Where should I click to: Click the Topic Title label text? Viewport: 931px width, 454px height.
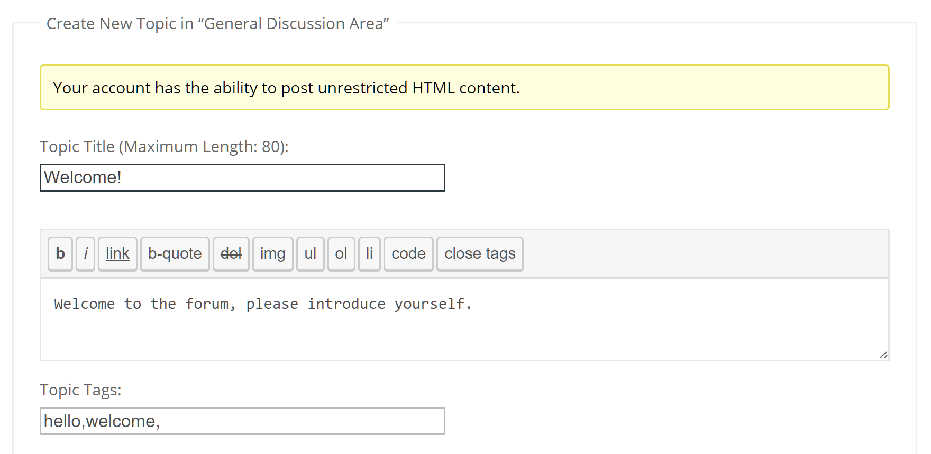[164, 147]
